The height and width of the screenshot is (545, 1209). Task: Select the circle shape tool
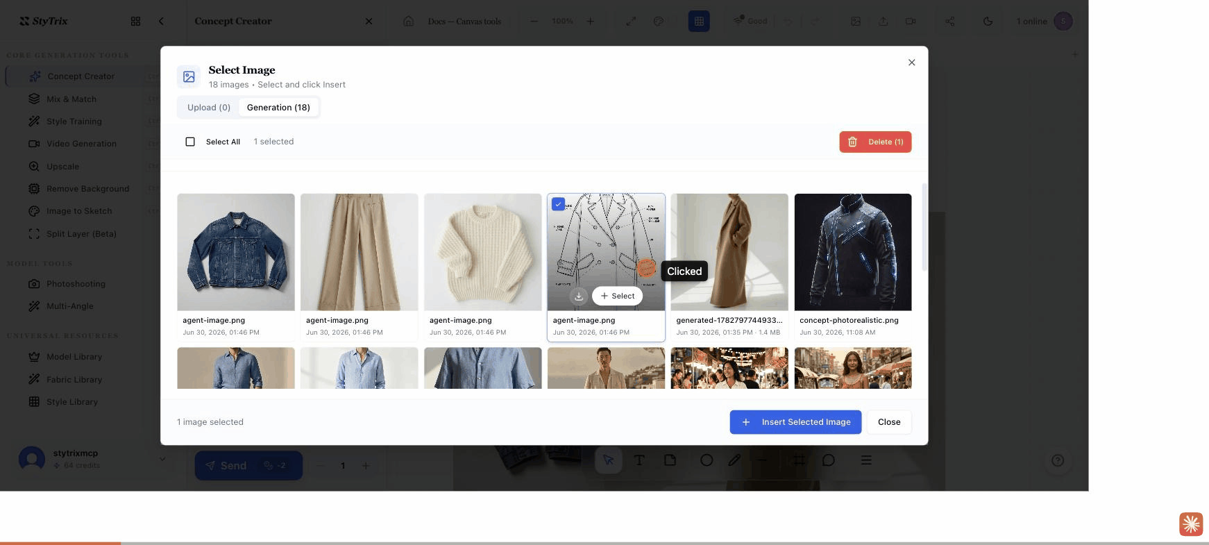(x=707, y=460)
